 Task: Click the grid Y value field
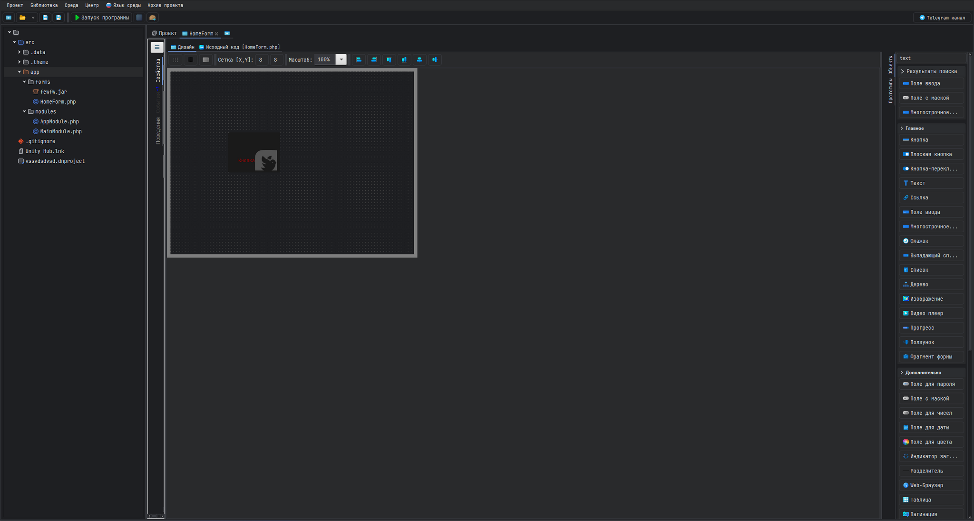[276, 59]
